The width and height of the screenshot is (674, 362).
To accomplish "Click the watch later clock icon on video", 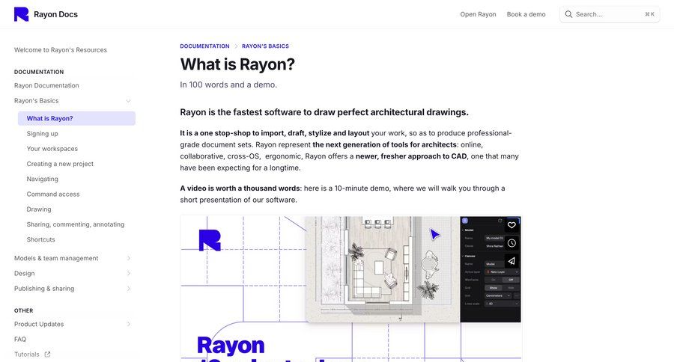I will tap(511, 243).
